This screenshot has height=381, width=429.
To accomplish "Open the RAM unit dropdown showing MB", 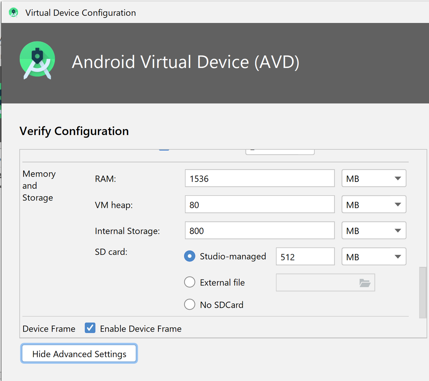I will [x=374, y=178].
